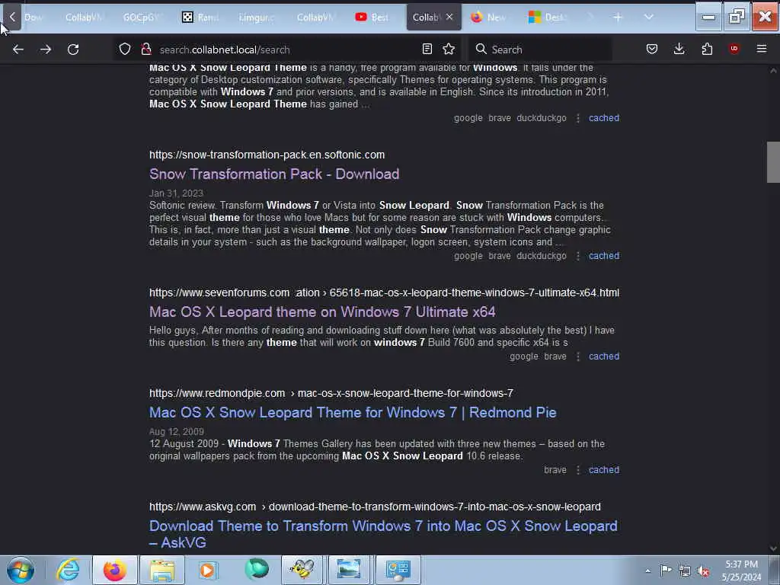This screenshot has height=585, width=780.
Task: Open the Save to Pocket icon
Action: point(652,49)
